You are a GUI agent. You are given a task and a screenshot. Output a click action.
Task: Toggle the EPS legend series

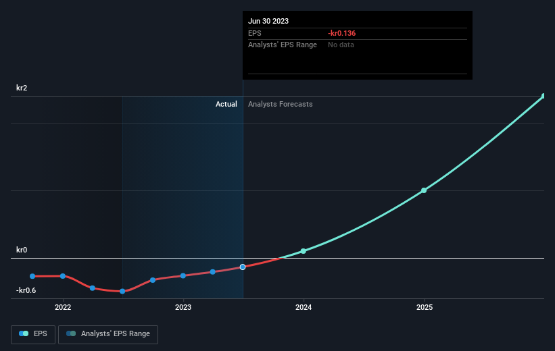33,334
